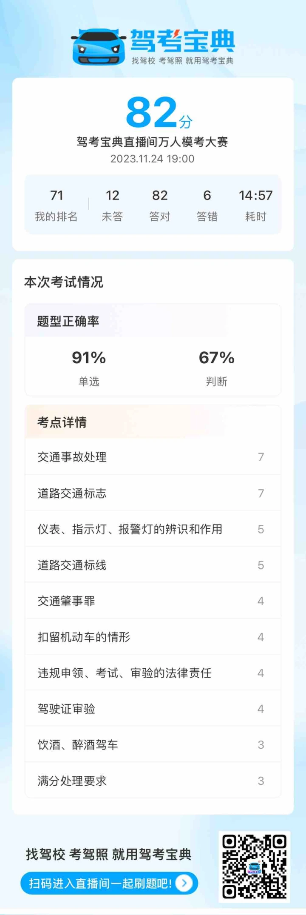Open the 满分处理要求 topic row
The image size is (306, 915).
[x=153, y=781]
